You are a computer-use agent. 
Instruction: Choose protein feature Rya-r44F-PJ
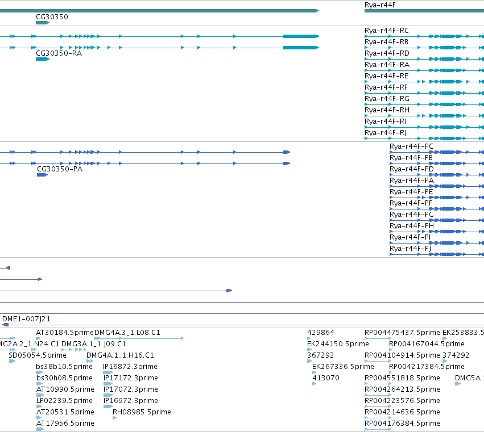pyautogui.click(x=410, y=249)
